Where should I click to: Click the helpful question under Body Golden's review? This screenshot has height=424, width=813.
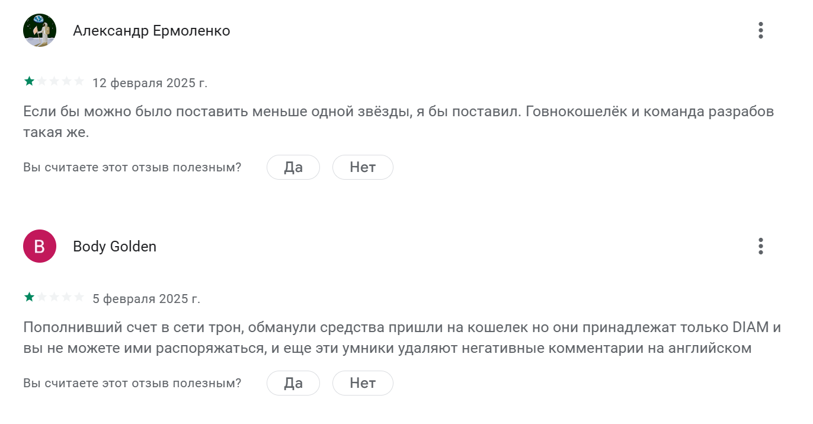pyautogui.click(x=132, y=383)
